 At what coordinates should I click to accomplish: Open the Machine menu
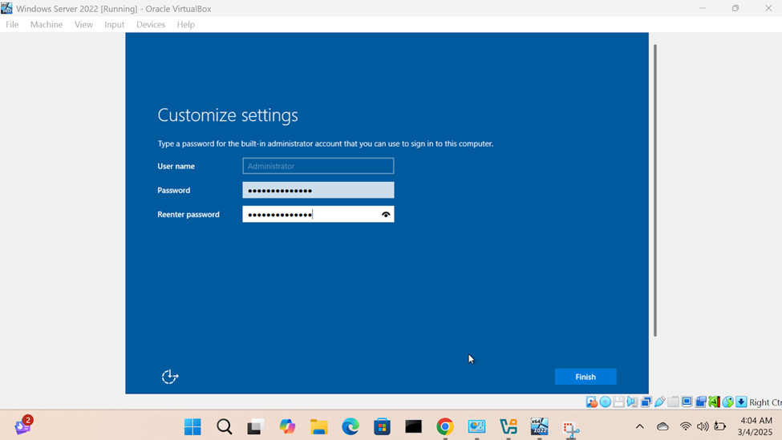(x=47, y=24)
